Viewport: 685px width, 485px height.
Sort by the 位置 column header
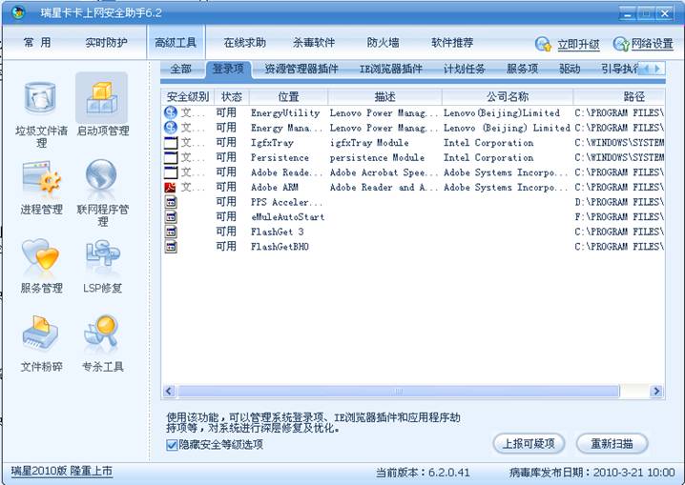tap(288, 96)
